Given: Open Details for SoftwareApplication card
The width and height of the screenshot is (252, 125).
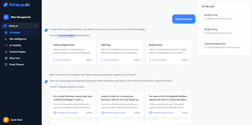Looking at the screenshot, I should (x=89, y=60).
